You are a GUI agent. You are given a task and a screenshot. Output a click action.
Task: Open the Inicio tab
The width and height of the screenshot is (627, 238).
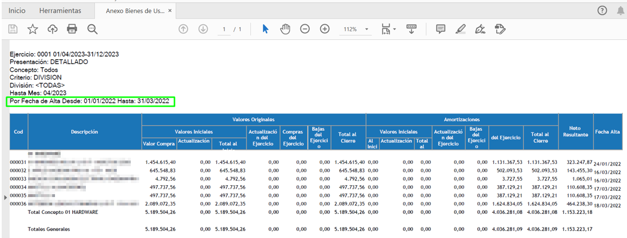(17, 11)
